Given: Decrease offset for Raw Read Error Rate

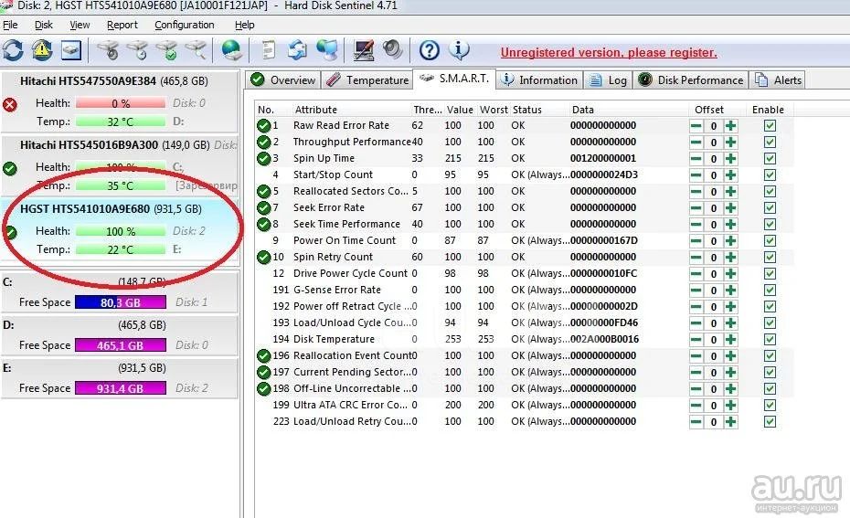Looking at the screenshot, I should (x=696, y=126).
